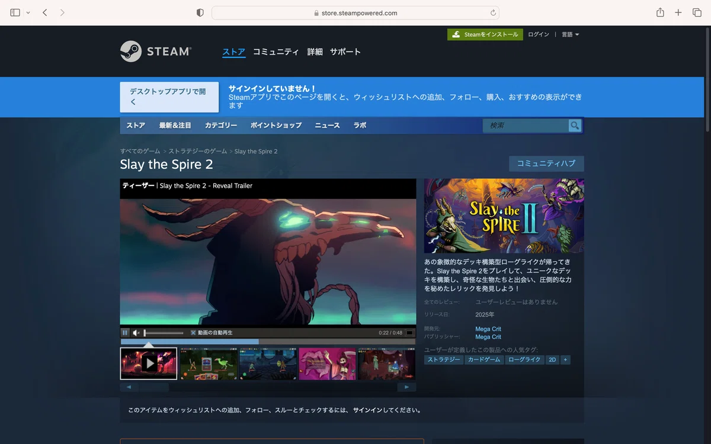Toggle the 動画の自動再生 checkbox

[x=193, y=333]
